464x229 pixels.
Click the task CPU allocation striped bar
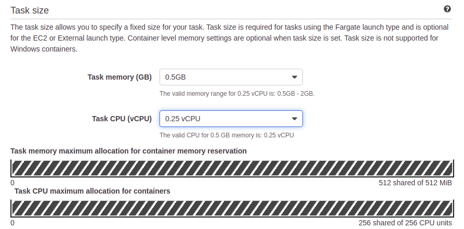[x=231, y=208]
